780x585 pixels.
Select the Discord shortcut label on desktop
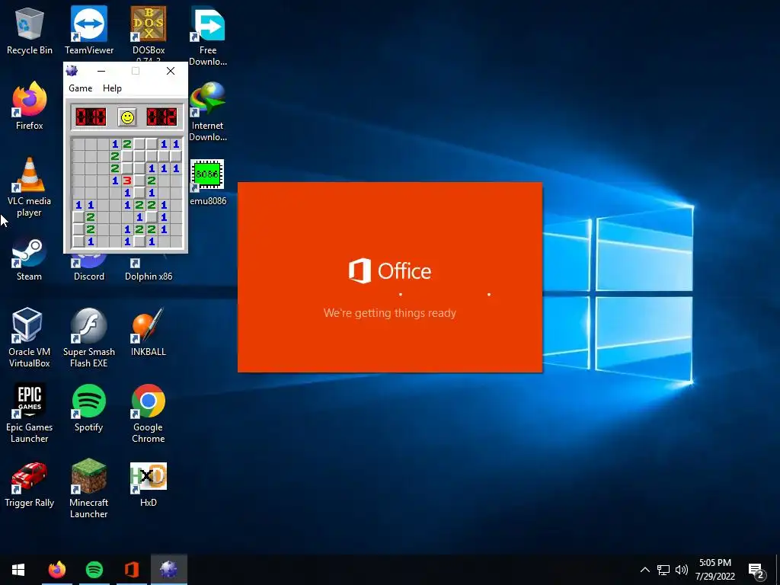pyautogui.click(x=89, y=276)
